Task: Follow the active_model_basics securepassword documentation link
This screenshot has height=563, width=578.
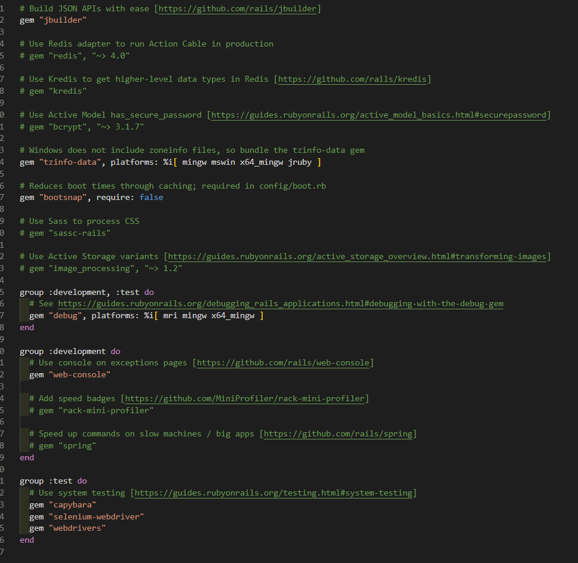Action: point(380,114)
